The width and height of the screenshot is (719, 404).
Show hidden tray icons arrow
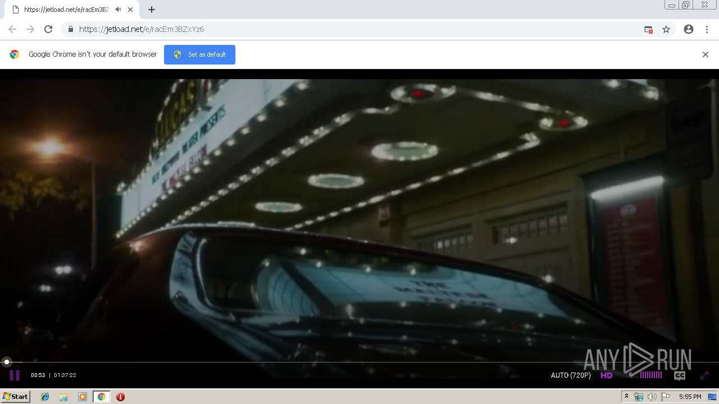click(626, 397)
